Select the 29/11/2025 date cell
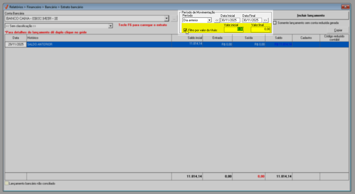Image resolution: width=355 pixels, height=194 pixels. (16, 45)
